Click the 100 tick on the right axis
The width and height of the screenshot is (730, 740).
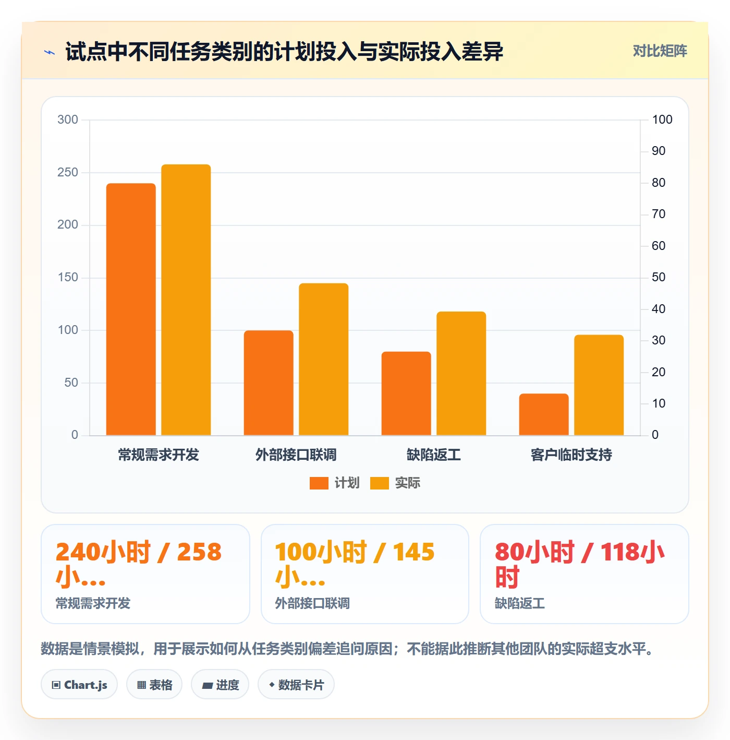[x=662, y=120]
